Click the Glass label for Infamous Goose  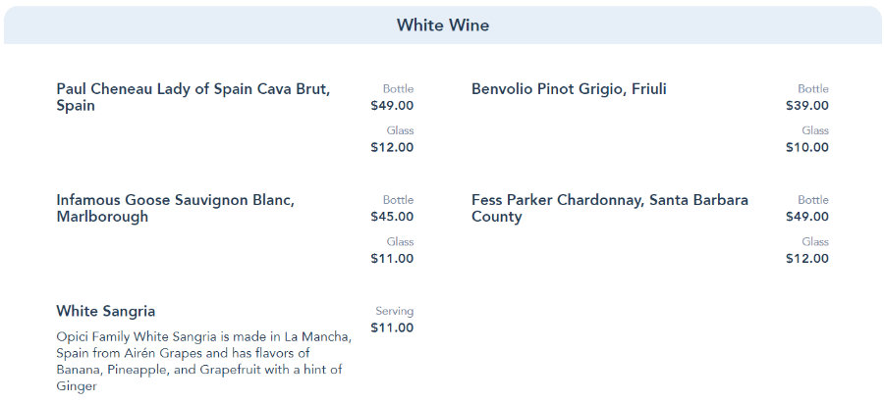400,242
